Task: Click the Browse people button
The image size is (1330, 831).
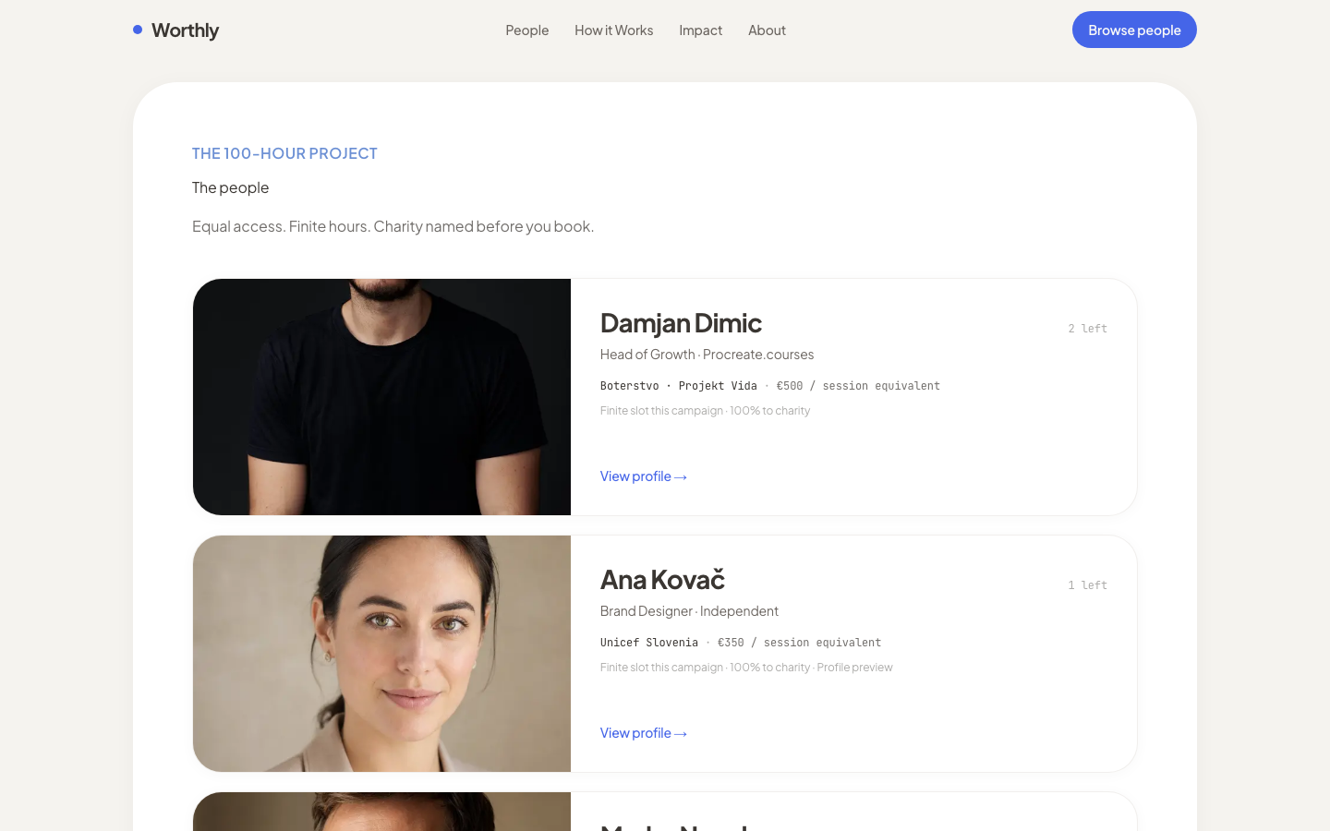Action: coord(1134,30)
